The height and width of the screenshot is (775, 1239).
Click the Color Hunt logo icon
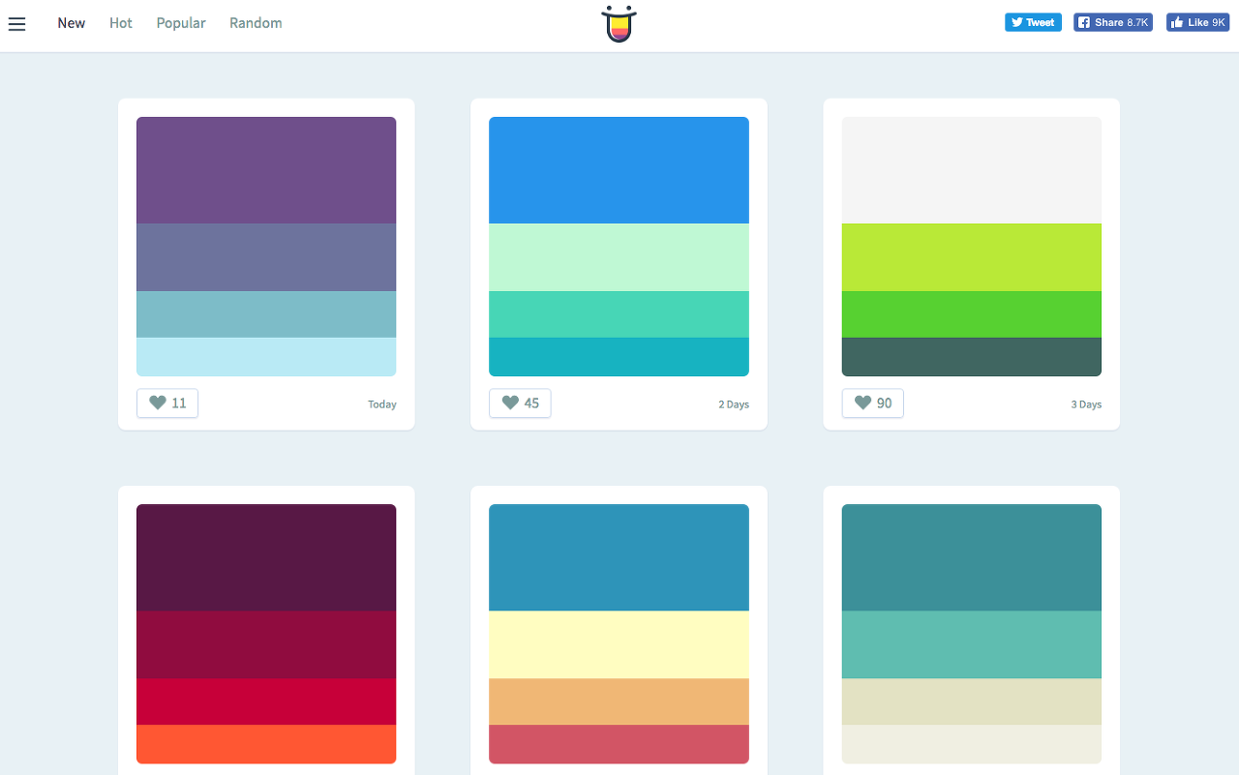coord(619,24)
